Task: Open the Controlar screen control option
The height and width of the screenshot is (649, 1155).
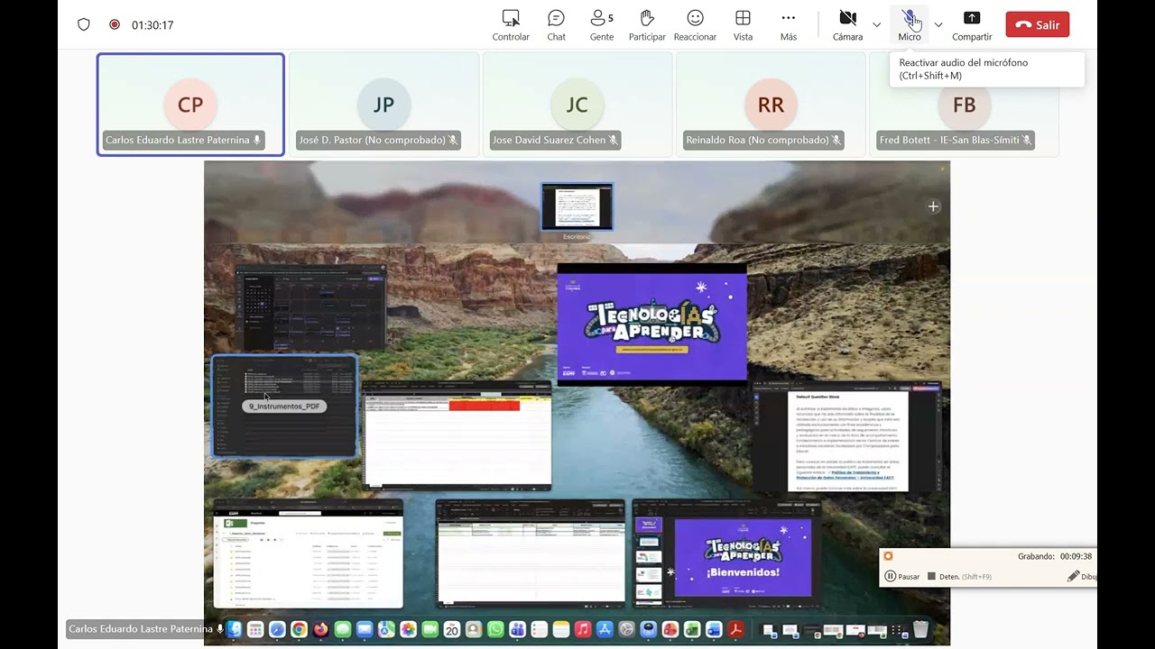Action: (511, 25)
